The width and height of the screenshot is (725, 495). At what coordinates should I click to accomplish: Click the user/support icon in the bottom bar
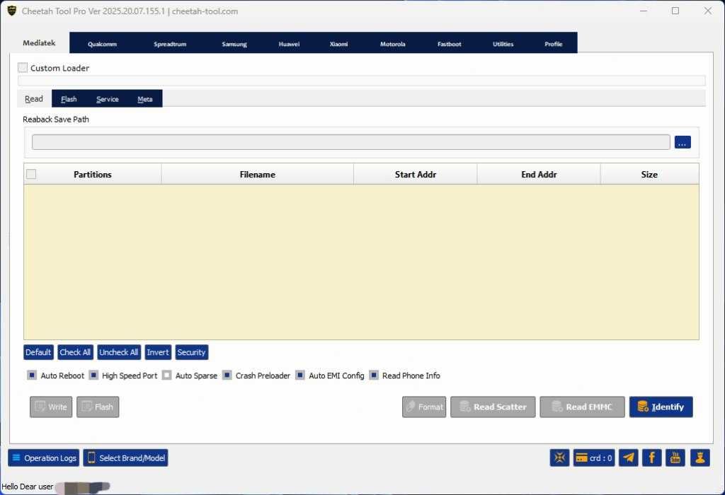click(x=700, y=458)
